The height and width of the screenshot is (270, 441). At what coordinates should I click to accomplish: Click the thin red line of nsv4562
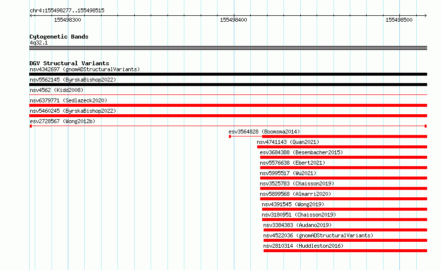point(228,95)
